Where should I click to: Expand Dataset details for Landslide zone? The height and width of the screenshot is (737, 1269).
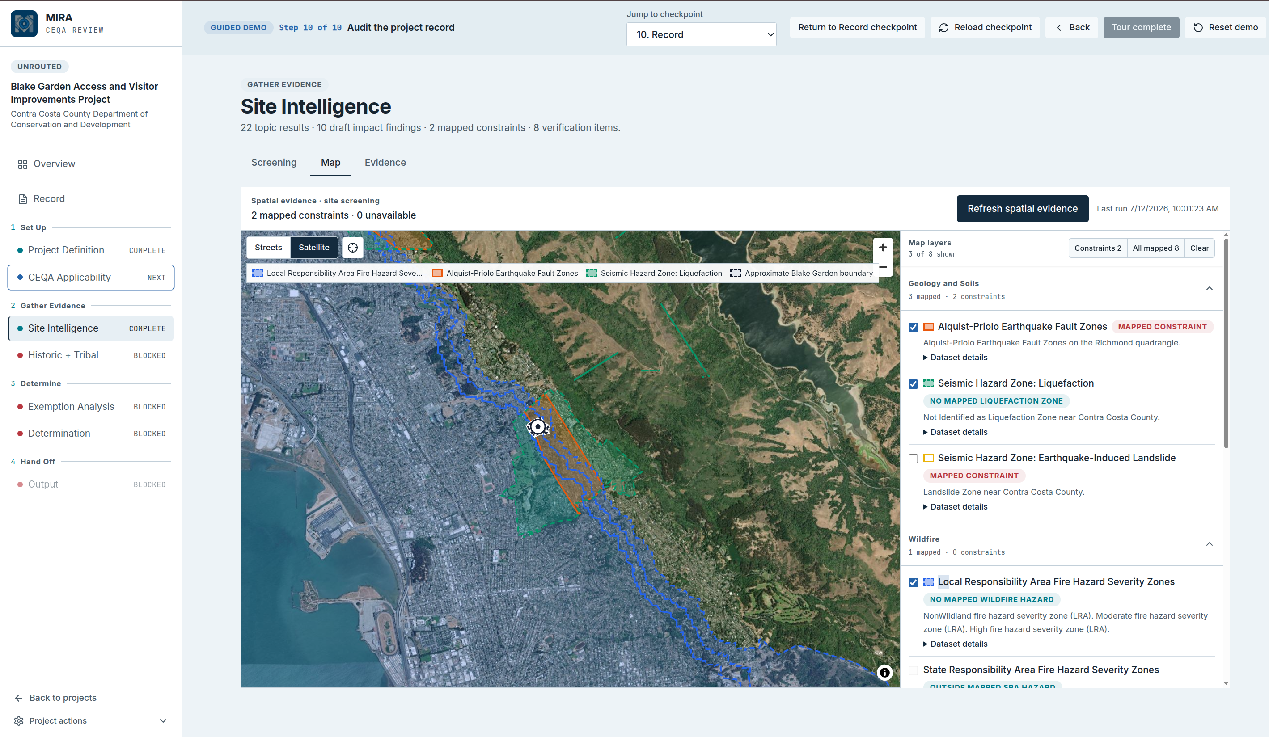pyautogui.click(x=955, y=506)
